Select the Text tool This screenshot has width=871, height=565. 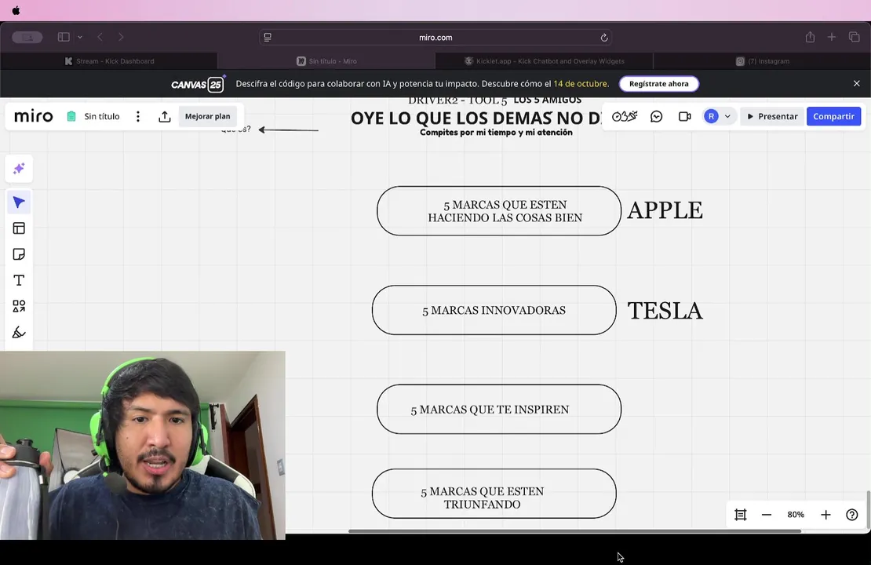point(19,281)
